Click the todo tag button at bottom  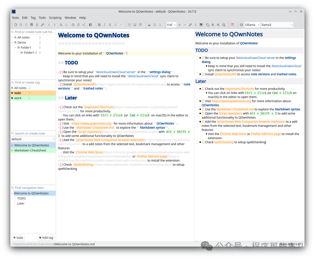click(18, 238)
